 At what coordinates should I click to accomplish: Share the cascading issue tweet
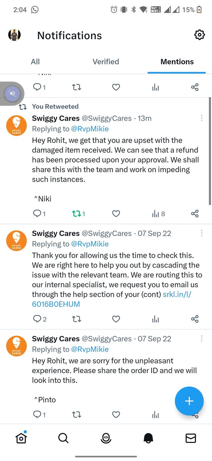pos(195,319)
